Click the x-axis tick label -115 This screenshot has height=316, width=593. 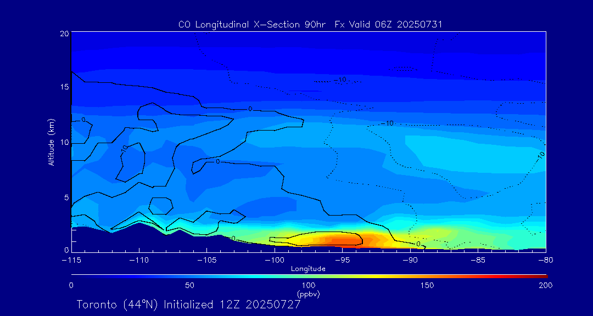(x=71, y=261)
